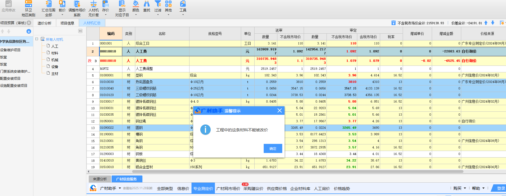506x196 pixels.
Task: Open the 广材网市场价 tab
Action: pos(228,188)
